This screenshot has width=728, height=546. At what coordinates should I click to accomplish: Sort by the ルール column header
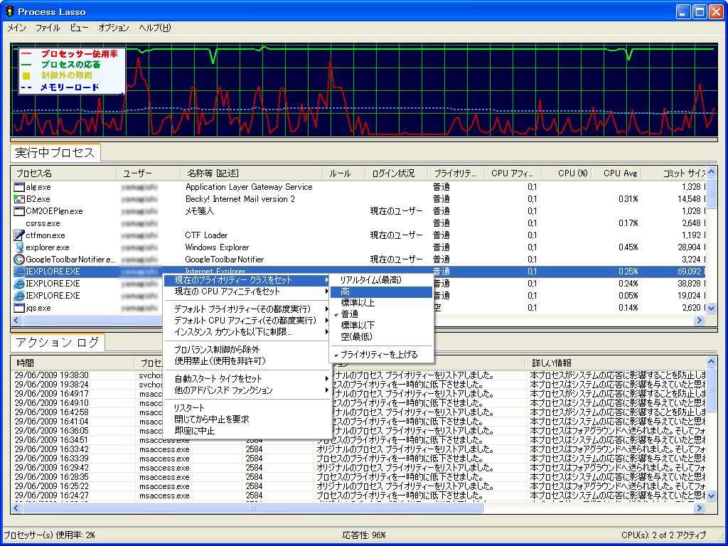344,173
